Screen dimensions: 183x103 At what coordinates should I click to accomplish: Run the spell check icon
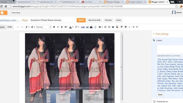(x=122, y=27)
